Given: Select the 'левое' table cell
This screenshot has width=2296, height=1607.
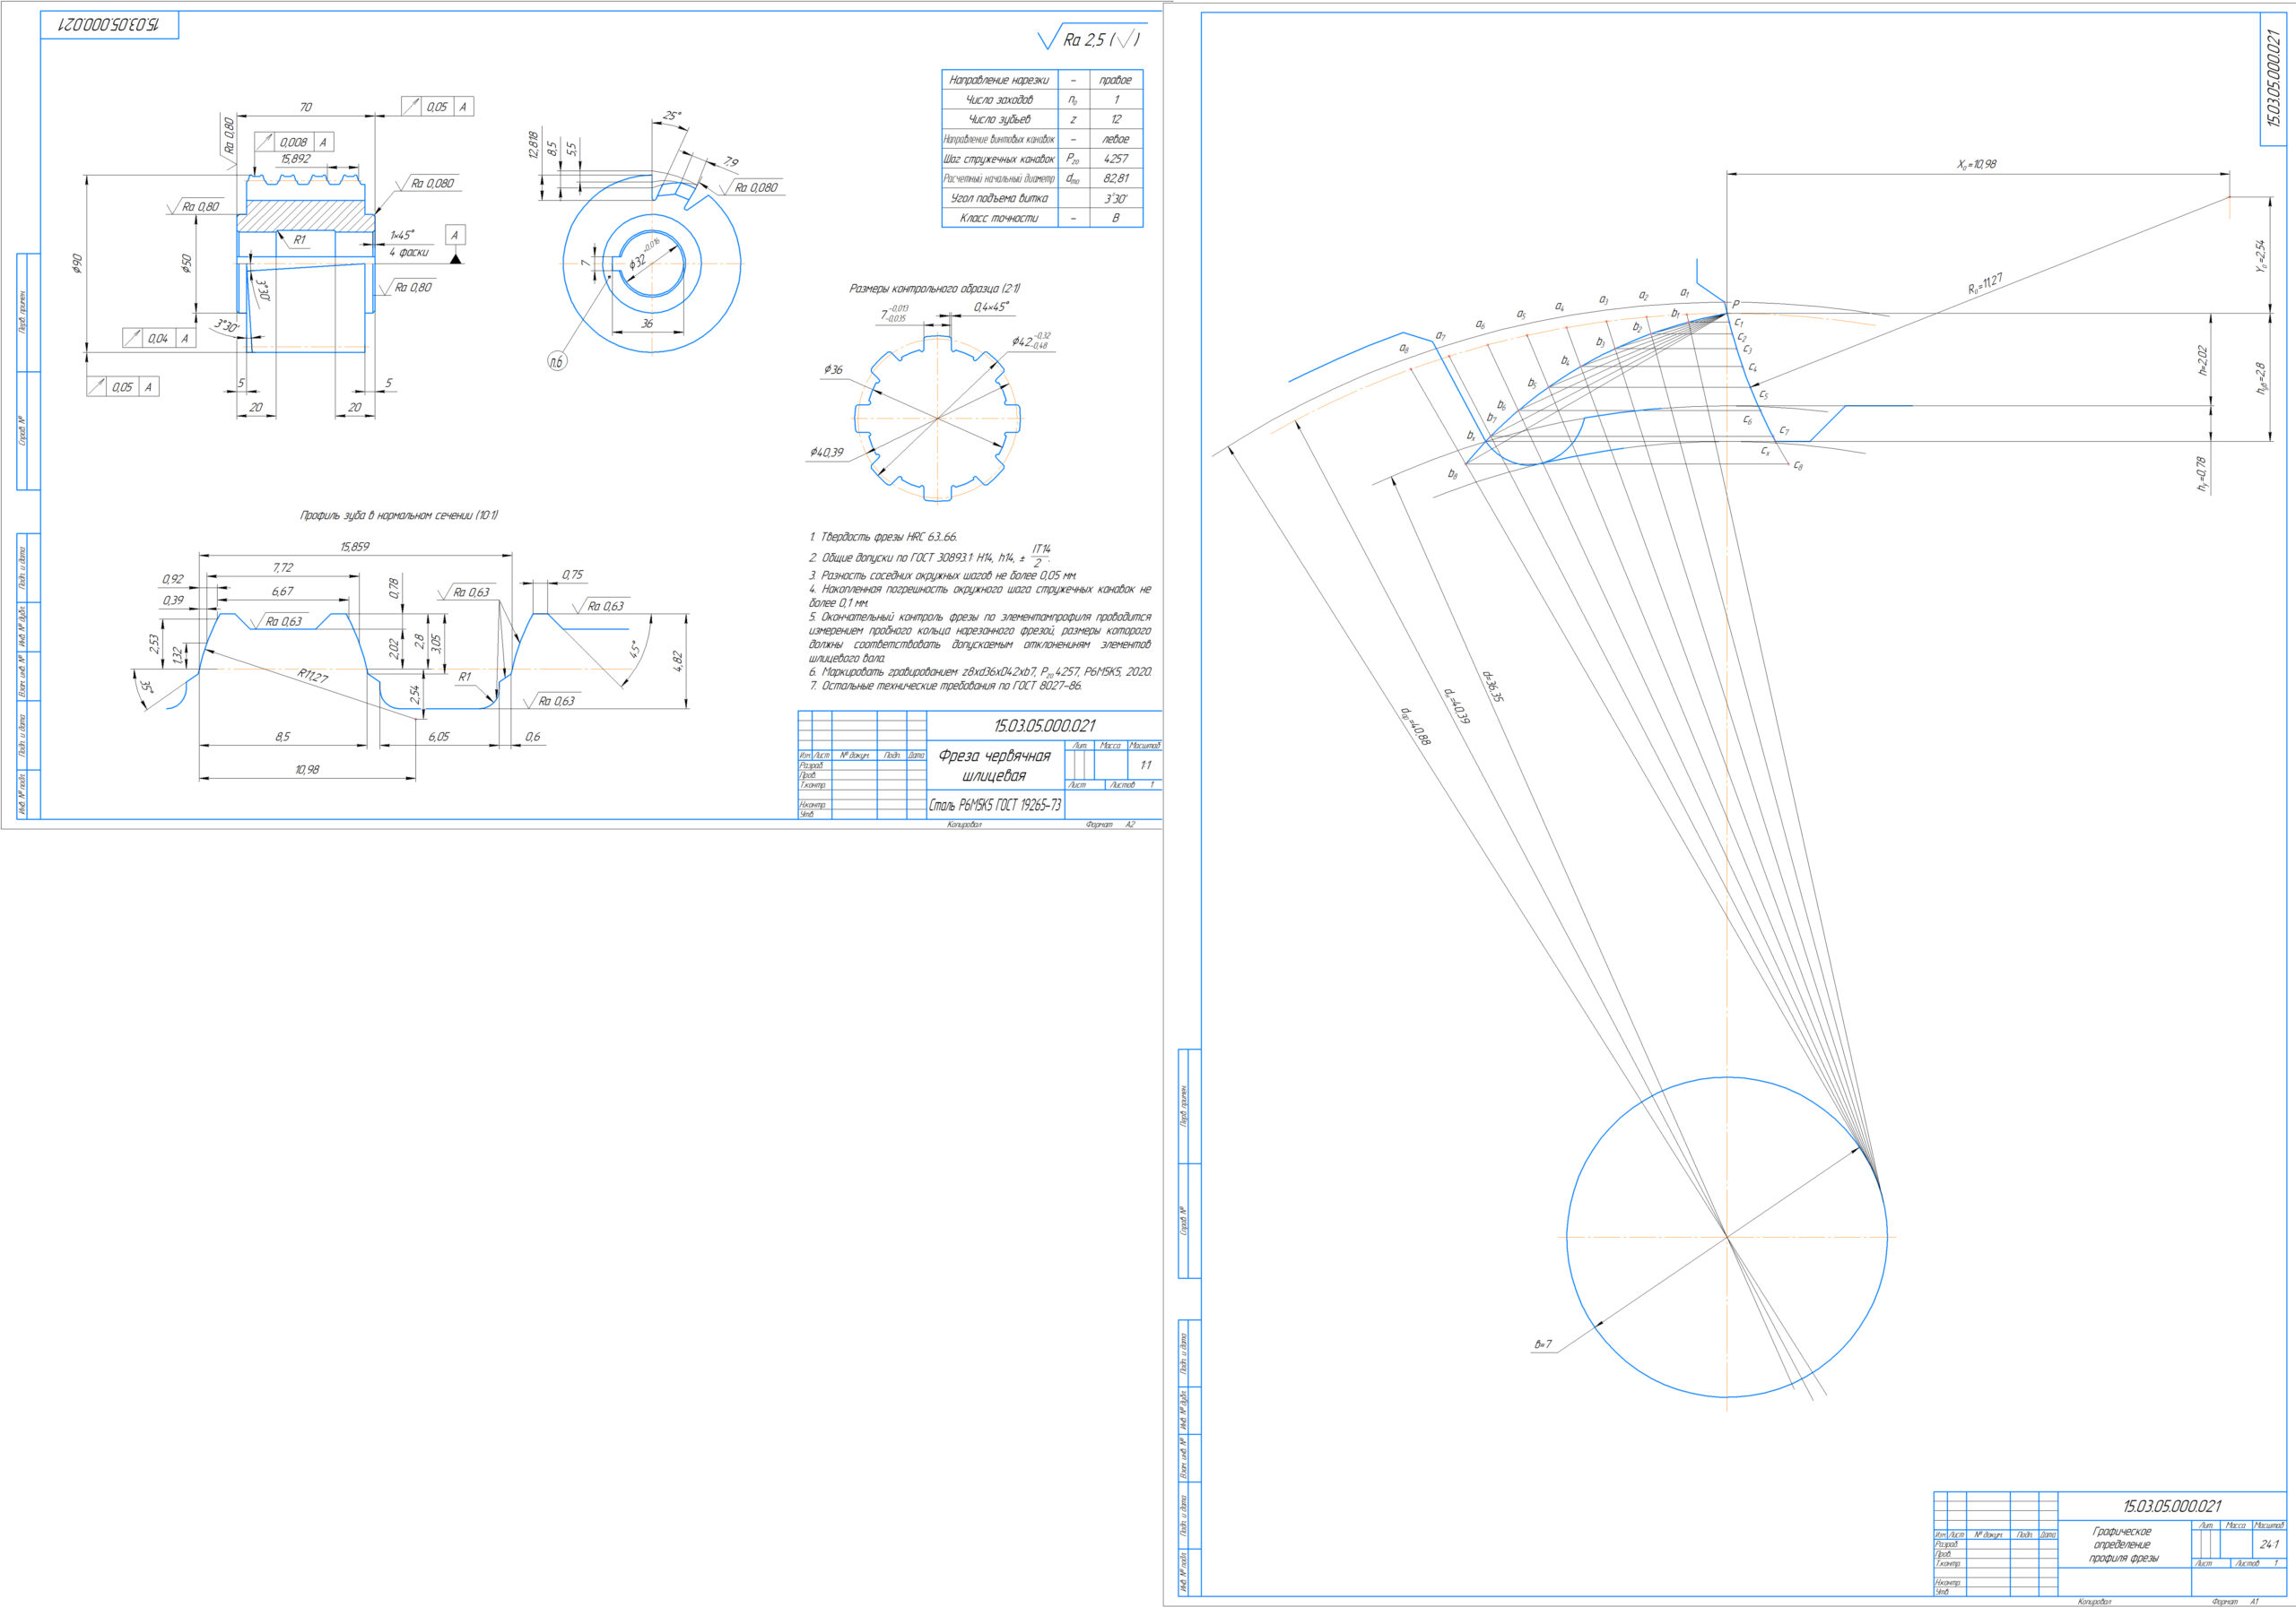Looking at the screenshot, I should pos(1115,139).
